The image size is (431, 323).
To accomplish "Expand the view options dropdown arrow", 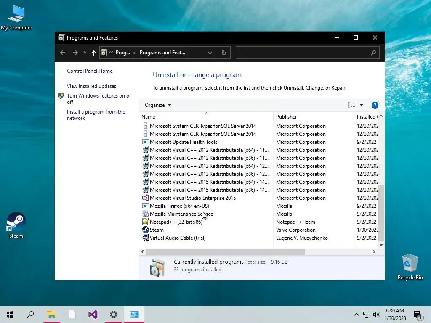I will pos(361,105).
